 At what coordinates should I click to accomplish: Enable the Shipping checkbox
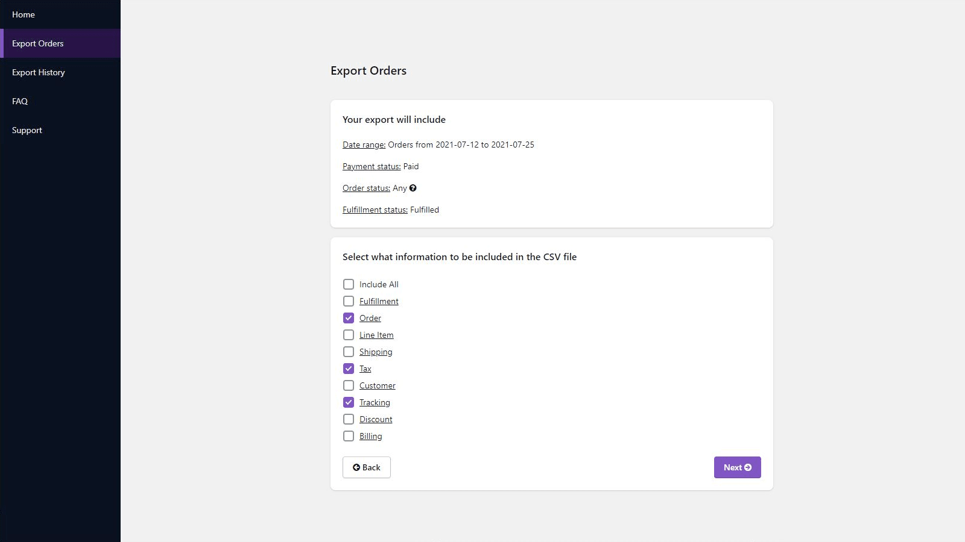(349, 352)
